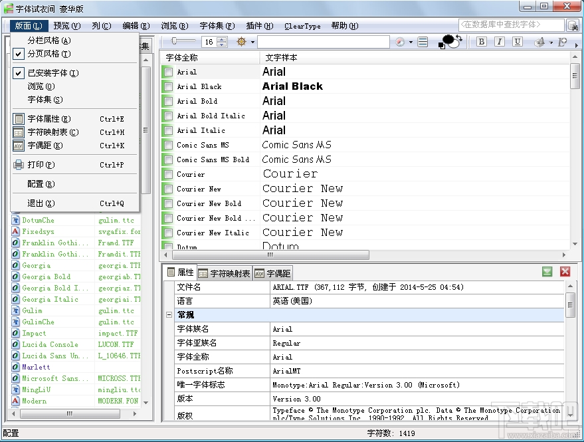Choose 浏览 entry in the open menu
This screenshot has width=584, height=442.
75,86
